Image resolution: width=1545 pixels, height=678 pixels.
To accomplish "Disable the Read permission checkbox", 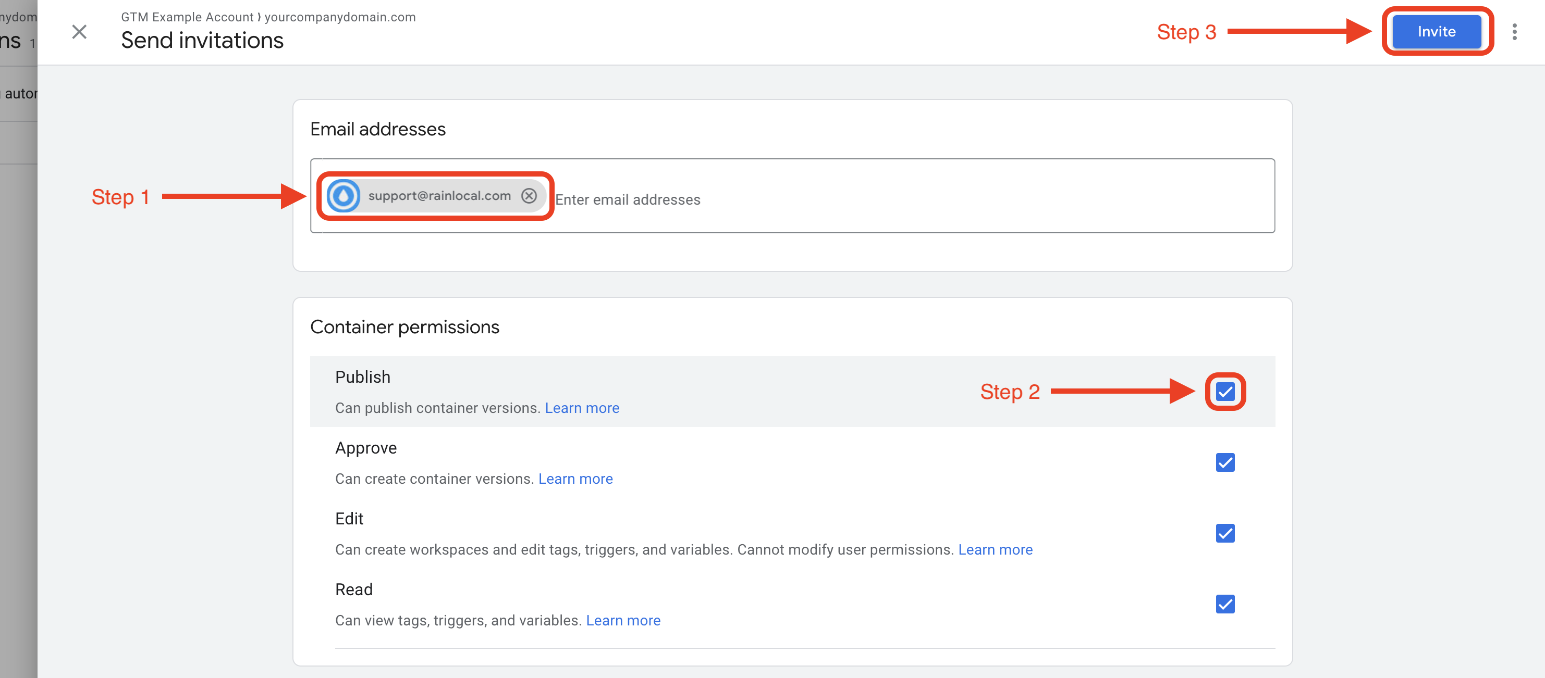I will (x=1225, y=604).
